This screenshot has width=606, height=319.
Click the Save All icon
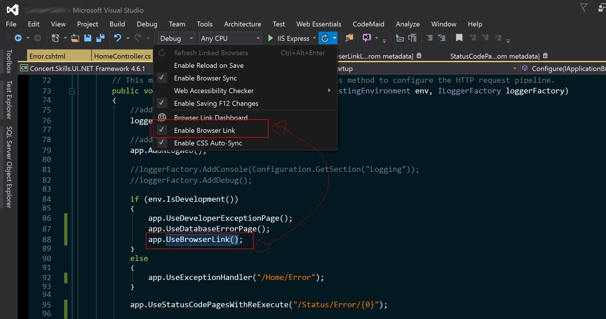pos(100,38)
